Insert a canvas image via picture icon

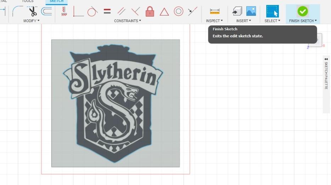(x=251, y=11)
